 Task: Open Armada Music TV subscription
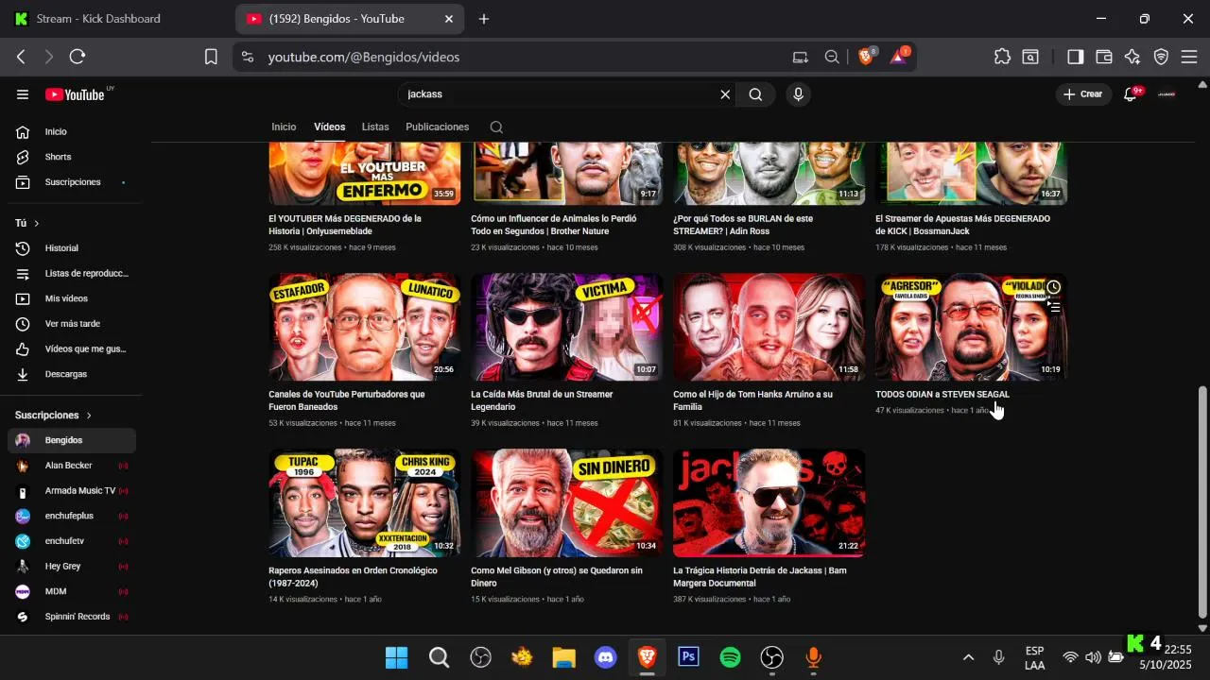tap(72, 490)
